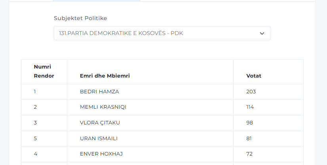
Task: Select the candidate name MEMLI KRASNIQI
Action: (103, 107)
